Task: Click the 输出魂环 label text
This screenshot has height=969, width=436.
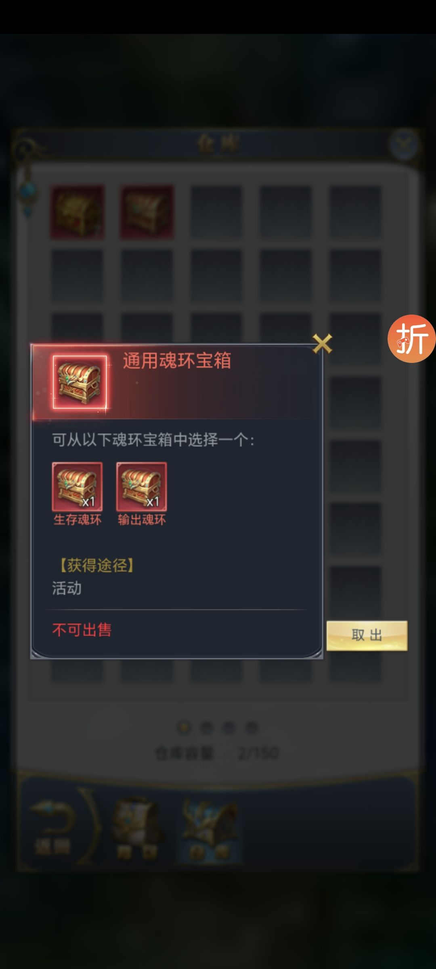Action: click(x=142, y=520)
